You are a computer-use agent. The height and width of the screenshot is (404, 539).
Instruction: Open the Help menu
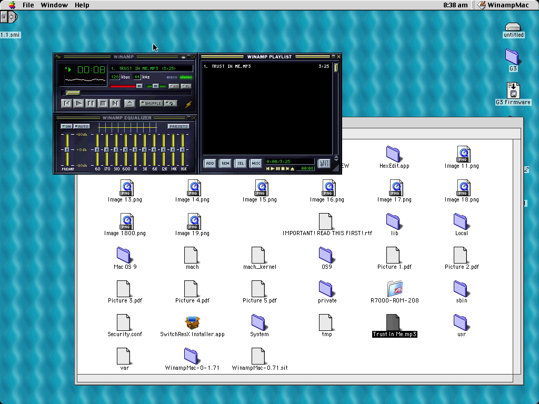coord(82,5)
